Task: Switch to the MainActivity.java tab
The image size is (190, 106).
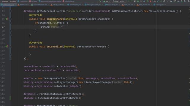Action: [x=112, y=5]
